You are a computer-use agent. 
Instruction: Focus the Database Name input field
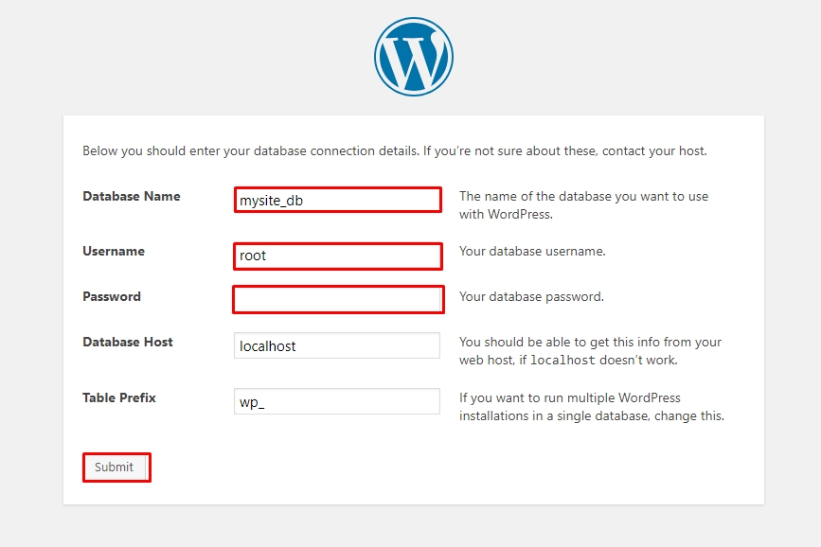(338, 200)
